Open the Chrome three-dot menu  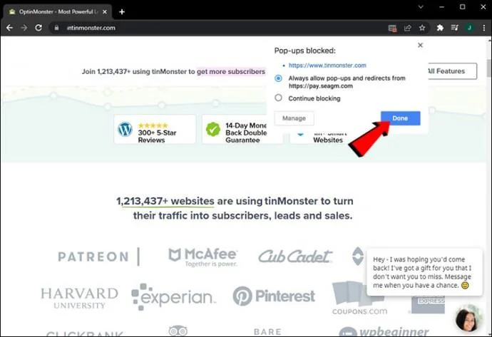(x=484, y=28)
